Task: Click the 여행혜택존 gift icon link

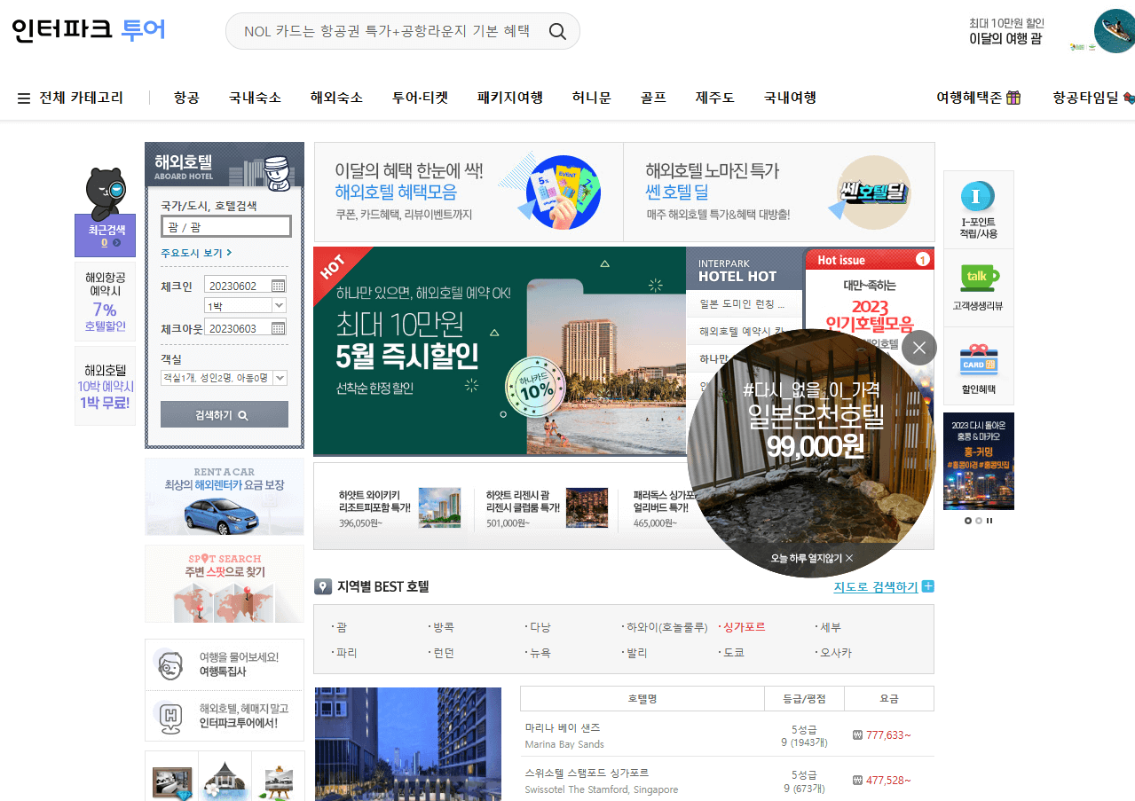Action: [978, 98]
